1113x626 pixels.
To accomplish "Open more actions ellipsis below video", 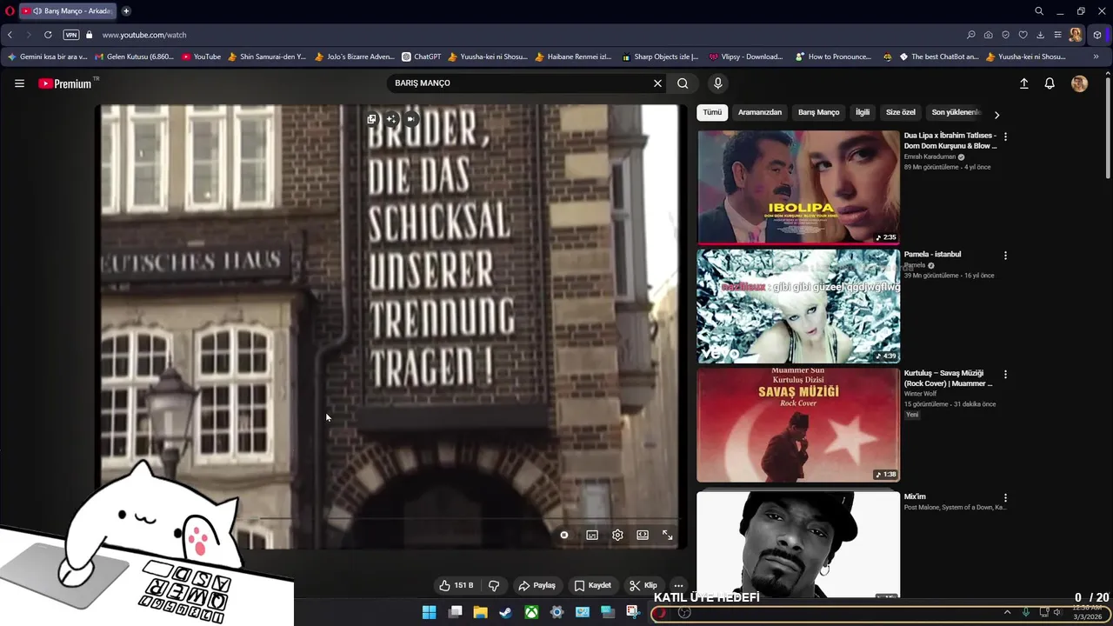I will 678,585.
